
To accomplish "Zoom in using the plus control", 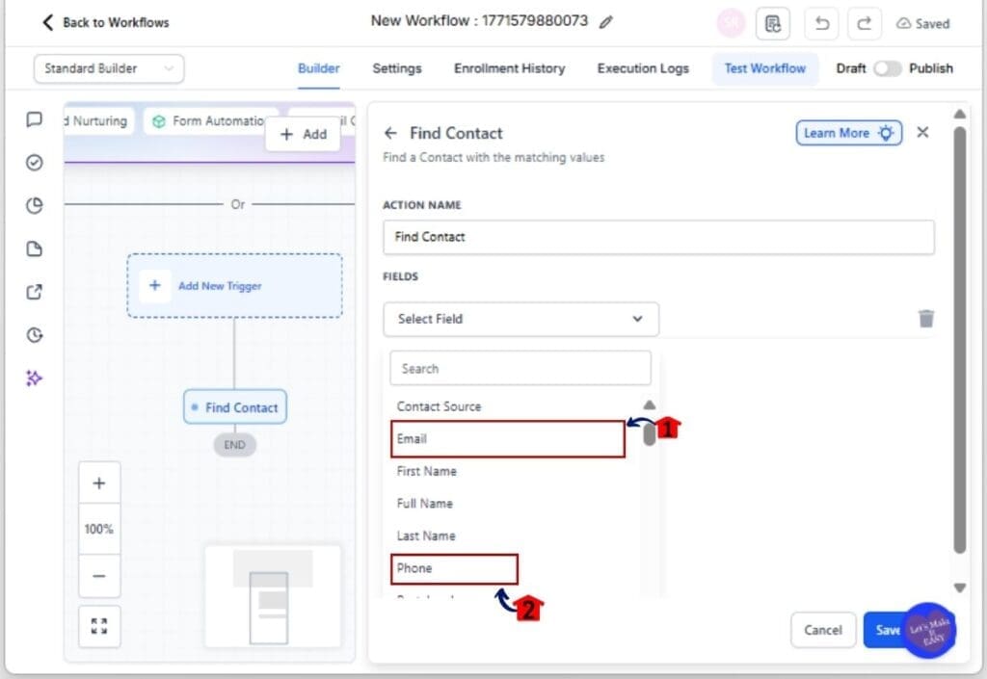I will tap(99, 482).
